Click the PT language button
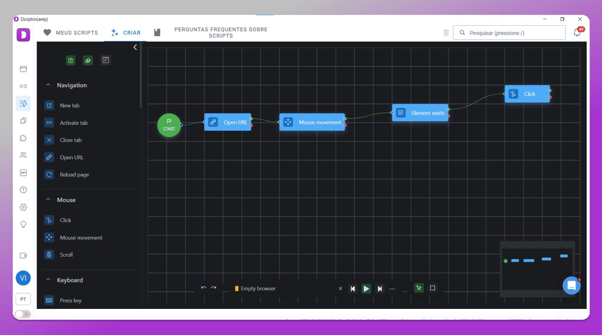Viewport: 602px width, 335px height. point(23,299)
